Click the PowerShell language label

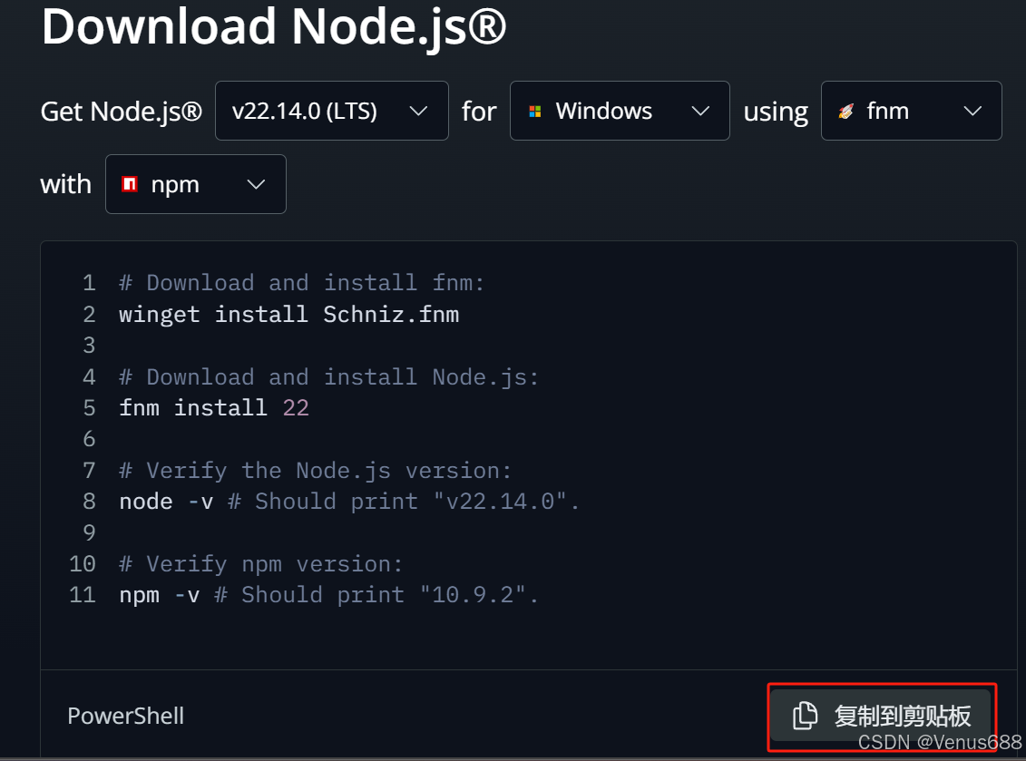pyautogui.click(x=125, y=716)
